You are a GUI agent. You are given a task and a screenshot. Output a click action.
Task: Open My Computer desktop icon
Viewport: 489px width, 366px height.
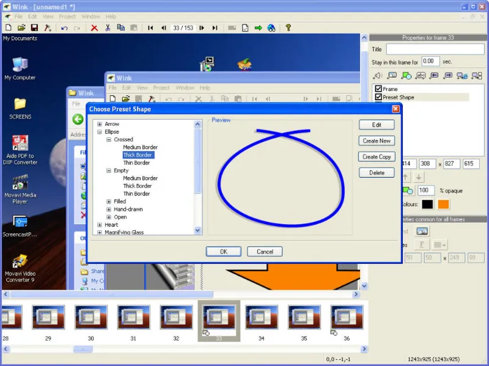[20, 69]
